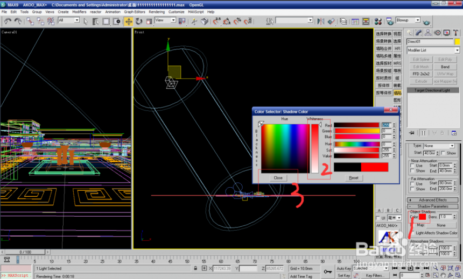This screenshot has height=279, width=463.
Task: Switch to the Display command panel tab
Action: tap(446, 33)
